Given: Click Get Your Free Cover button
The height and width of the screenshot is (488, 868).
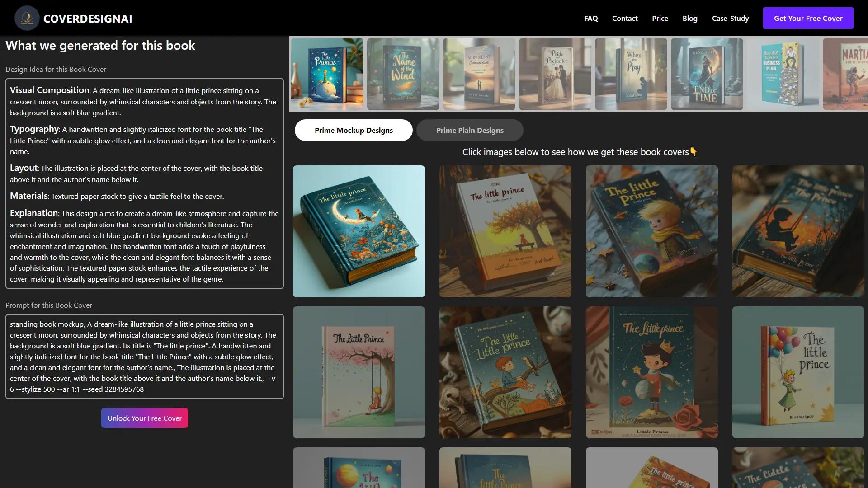Looking at the screenshot, I should pyautogui.click(x=808, y=18).
